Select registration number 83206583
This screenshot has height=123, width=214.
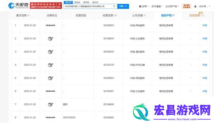pyautogui.click(x=109, y=78)
